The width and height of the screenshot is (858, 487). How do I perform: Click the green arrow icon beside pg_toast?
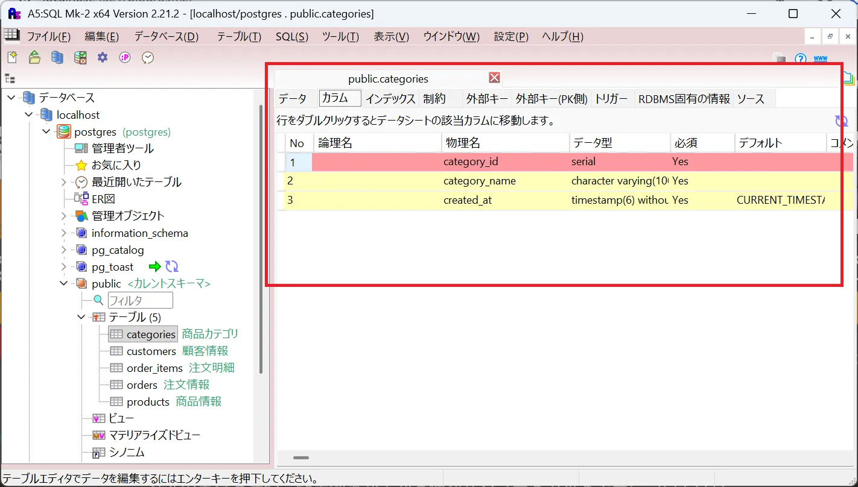click(x=155, y=266)
